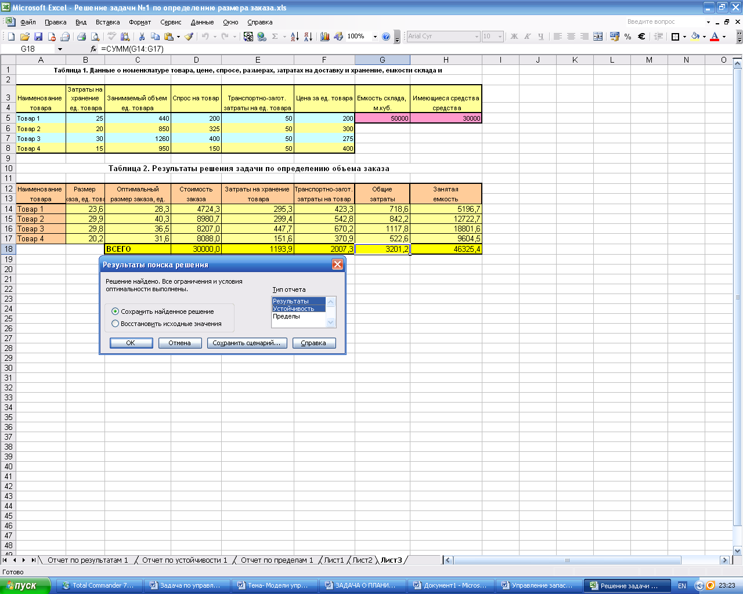Apply Euro currency format
Screen dimensions: 743x594
click(x=641, y=37)
